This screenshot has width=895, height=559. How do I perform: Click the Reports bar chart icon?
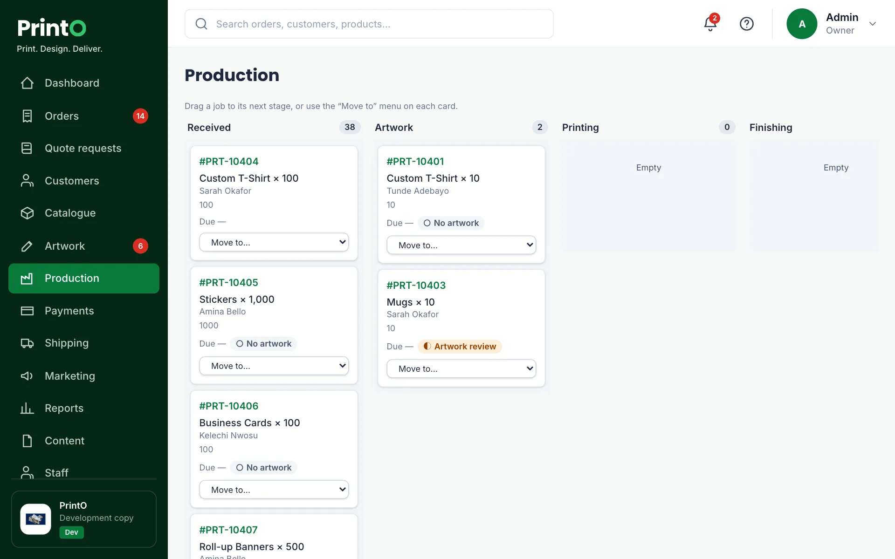point(27,408)
